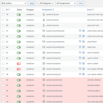The image size is (103, 103).
Task: Open the Bulk actions dropdown
Action: (x=14, y=3)
